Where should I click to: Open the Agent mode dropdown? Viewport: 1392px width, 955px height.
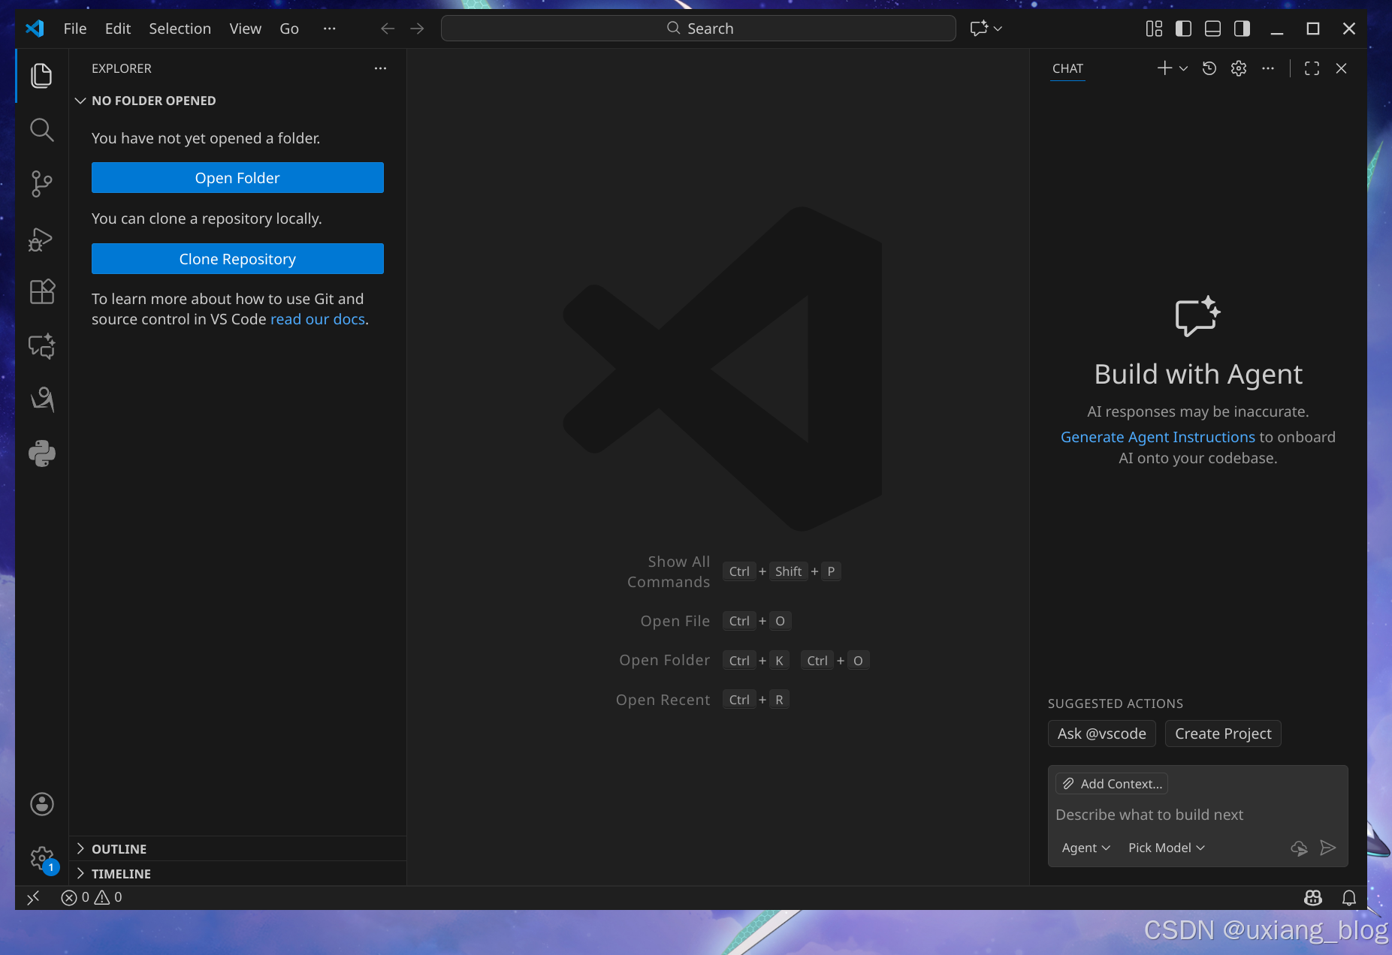1086,848
